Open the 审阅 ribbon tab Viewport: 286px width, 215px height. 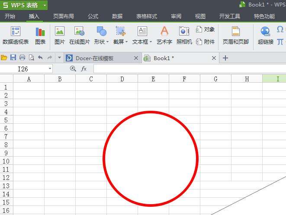pos(176,16)
